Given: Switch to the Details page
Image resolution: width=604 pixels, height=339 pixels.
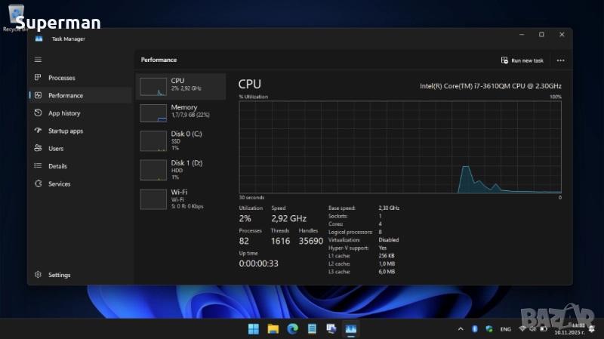Looking at the screenshot, I should tap(57, 166).
